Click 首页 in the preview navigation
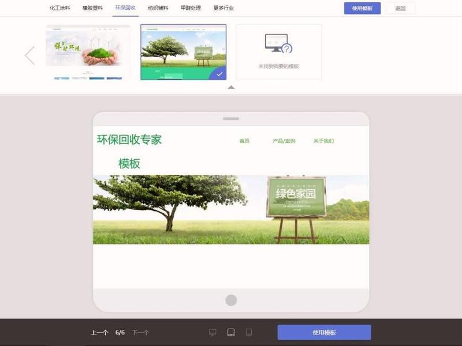 tap(244, 141)
